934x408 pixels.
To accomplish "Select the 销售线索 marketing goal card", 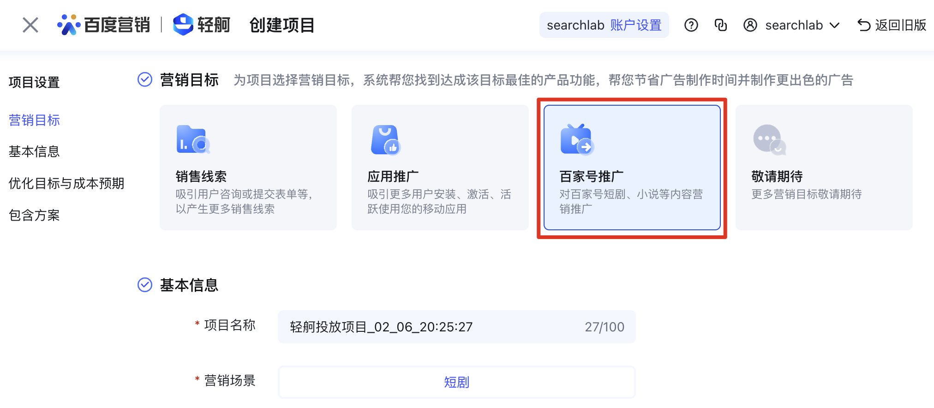I will tap(248, 168).
